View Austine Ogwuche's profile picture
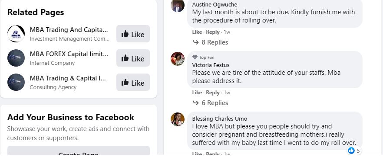The height and width of the screenshot is (157, 383). 178,5
